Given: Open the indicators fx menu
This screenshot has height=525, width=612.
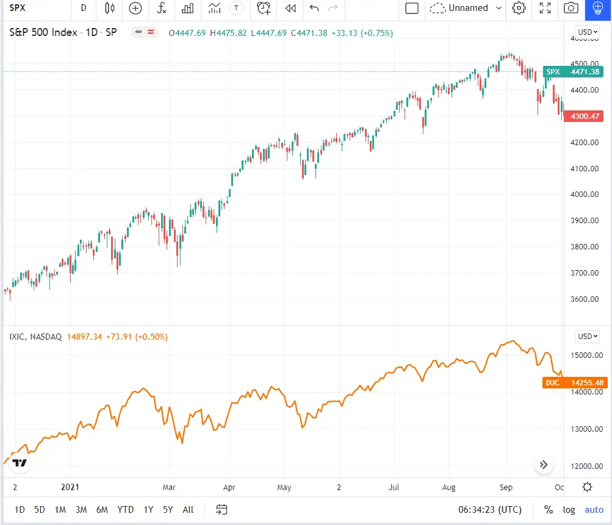Looking at the screenshot, I should [x=162, y=8].
